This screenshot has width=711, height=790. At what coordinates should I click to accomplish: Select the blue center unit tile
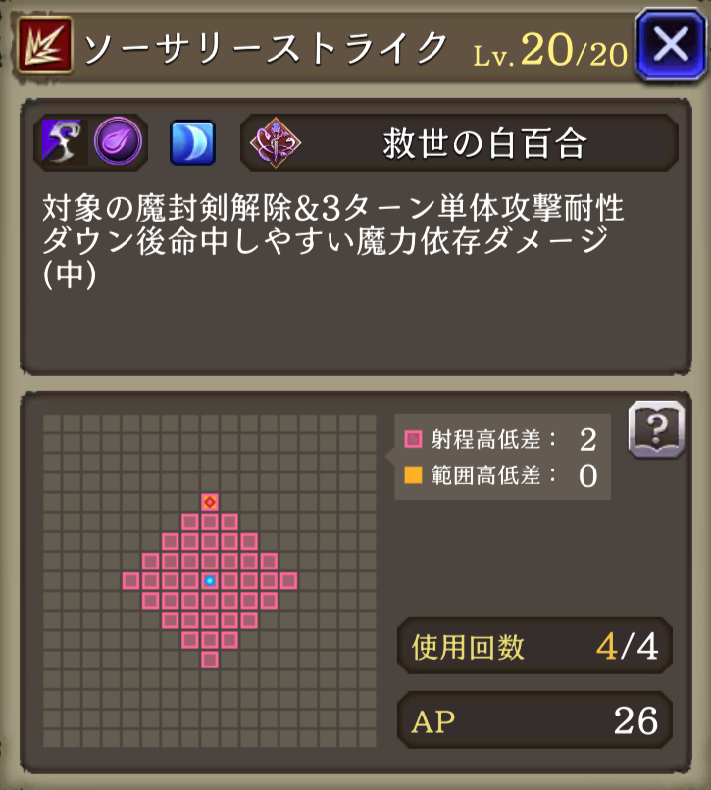(x=210, y=581)
